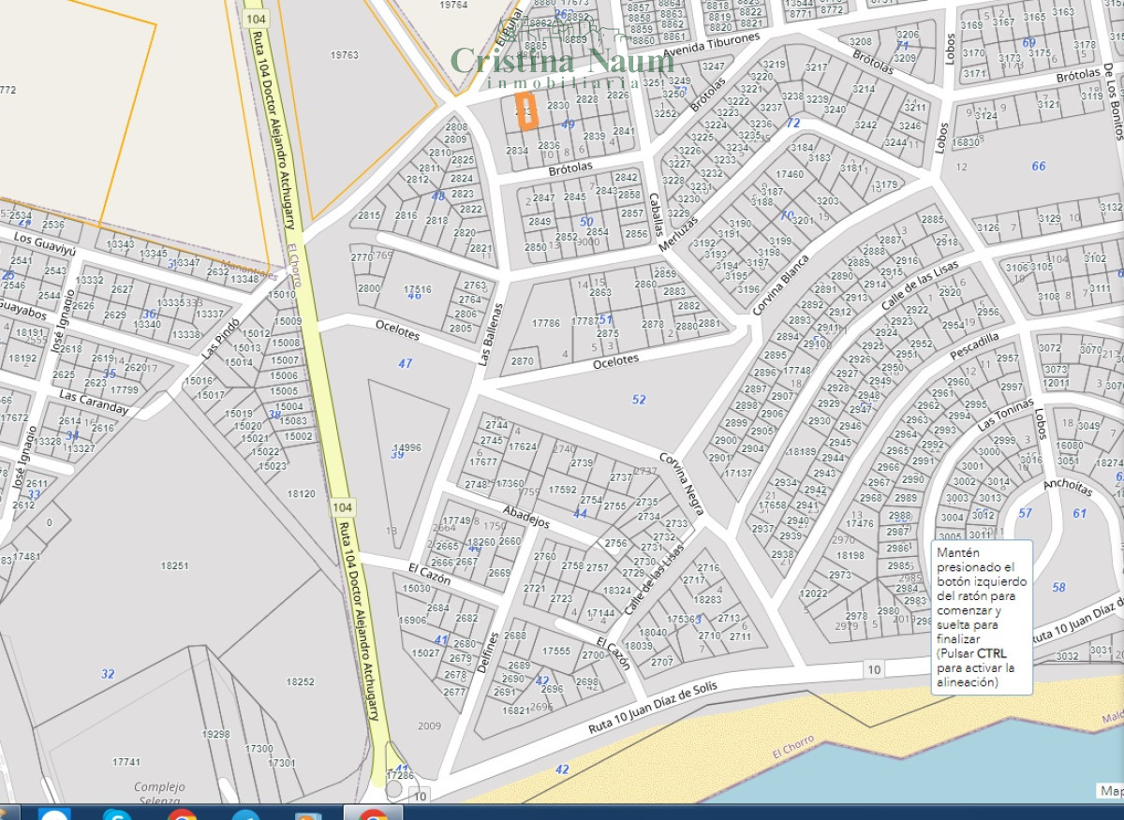Image resolution: width=1124 pixels, height=820 pixels.
Task: Open Skype from the taskbar
Action: coord(117,814)
